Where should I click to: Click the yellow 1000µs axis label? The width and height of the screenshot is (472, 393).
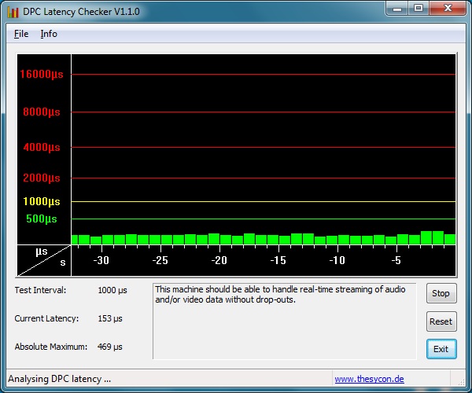[x=42, y=201]
